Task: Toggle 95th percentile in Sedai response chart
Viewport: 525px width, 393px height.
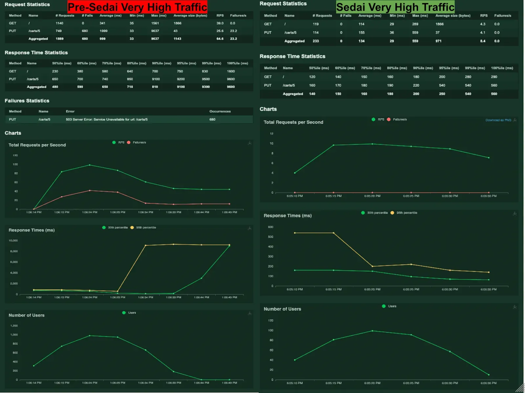Action: pyautogui.click(x=404, y=213)
